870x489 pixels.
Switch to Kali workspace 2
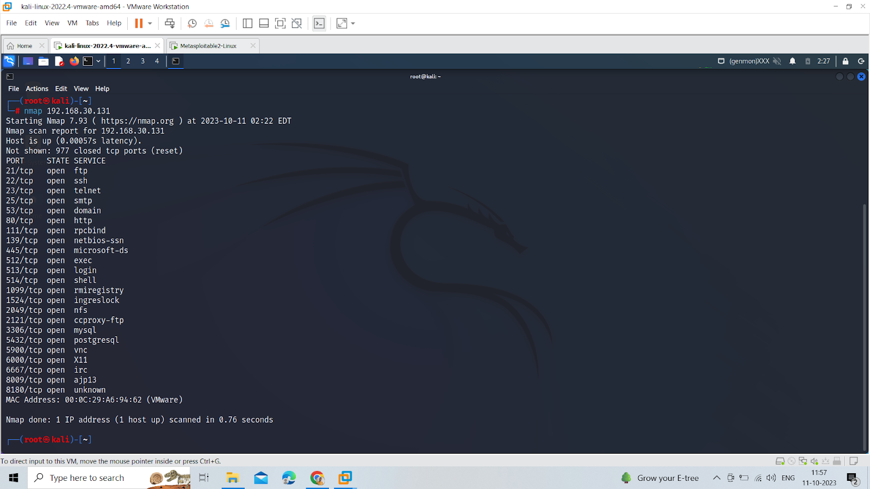(x=128, y=61)
